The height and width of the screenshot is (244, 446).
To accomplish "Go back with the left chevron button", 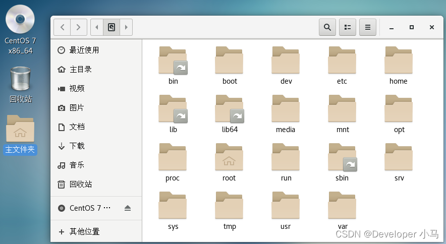I will point(62,27).
